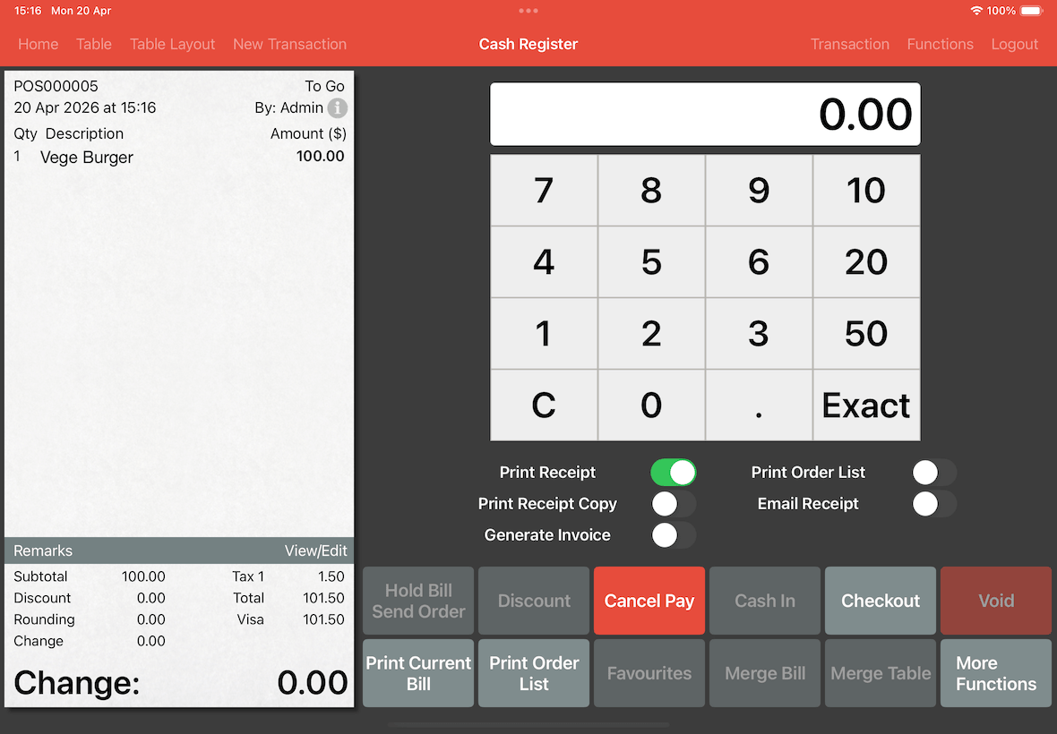Image resolution: width=1057 pixels, height=734 pixels.
Task: Open Table Layout from navigation bar
Action: point(172,45)
